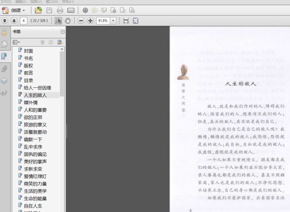Open bookmark 前言
290x212 pixels.
coord(29,73)
